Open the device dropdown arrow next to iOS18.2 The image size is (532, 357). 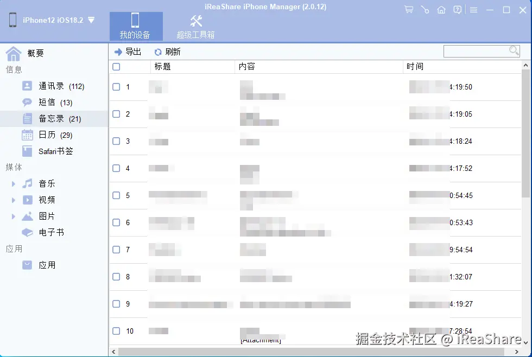click(91, 20)
